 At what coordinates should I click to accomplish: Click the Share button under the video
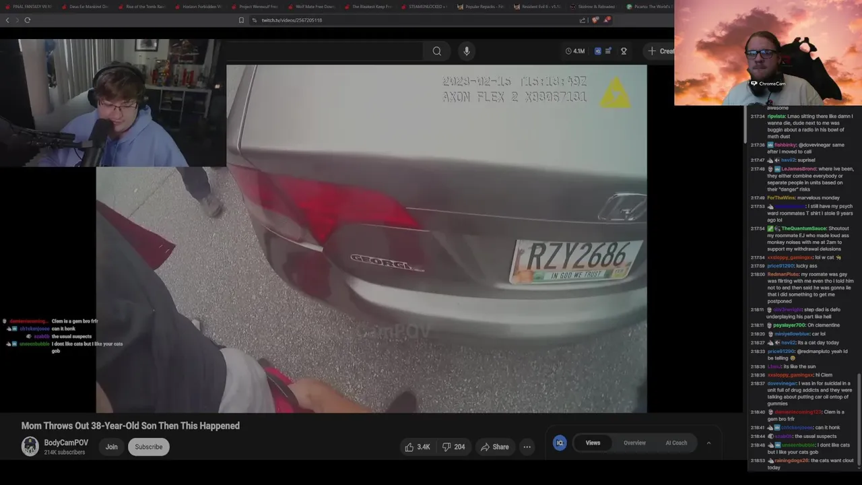pos(494,447)
